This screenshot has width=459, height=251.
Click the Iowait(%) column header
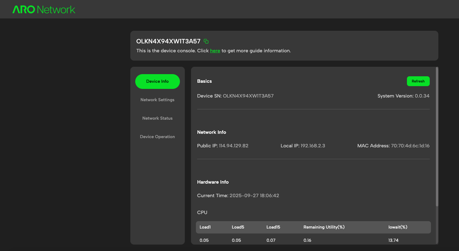click(x=398, y=227)
